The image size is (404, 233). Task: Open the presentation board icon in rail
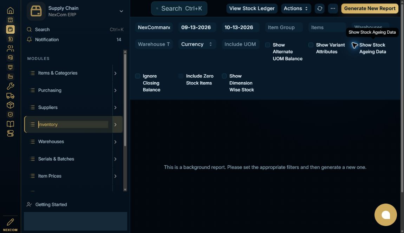point(10,67)
